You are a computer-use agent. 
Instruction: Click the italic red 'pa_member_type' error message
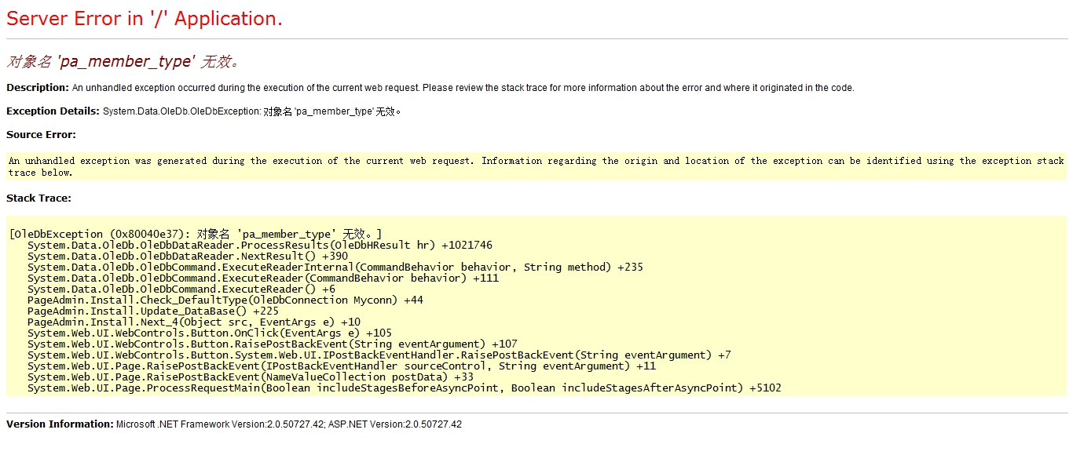(123, 61)
